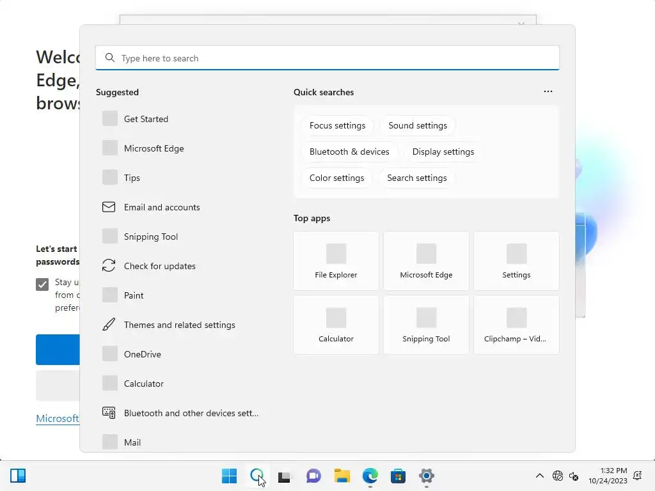Open Quick searches more options menu
This screenshot has width=655, height=491.
tap(548, 91)
